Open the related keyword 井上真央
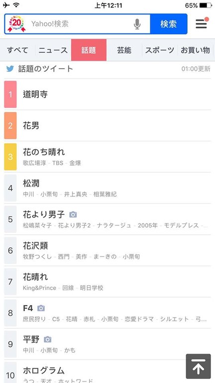Screen dimensions: 215x383 click(76, 194)
